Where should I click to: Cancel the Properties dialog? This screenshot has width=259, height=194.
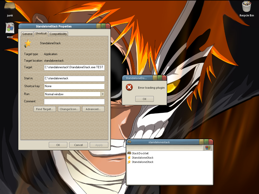(78, 145)
